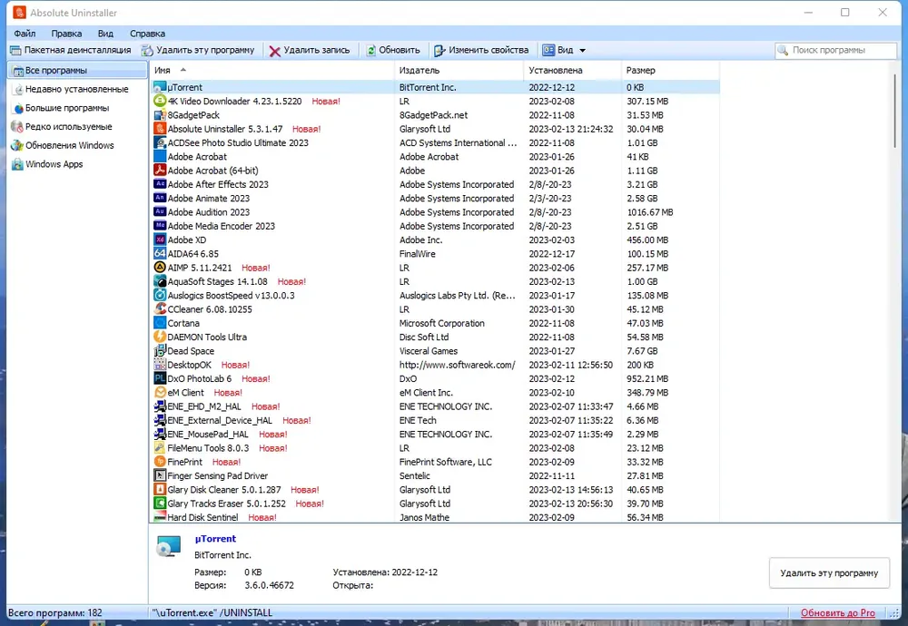Click the DAEMON Tools Ultra lightning icon
The width and height of the screenshot is (908, 626).
[x=160, y=337]
